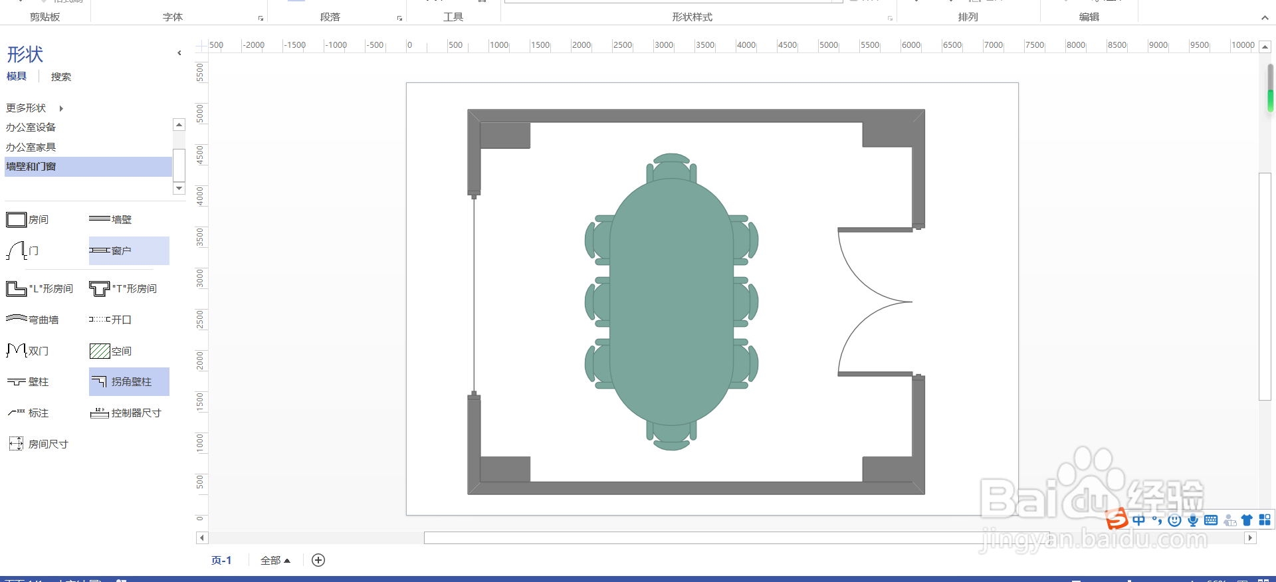Click the Sogou input method logo

coord(1117,518)
